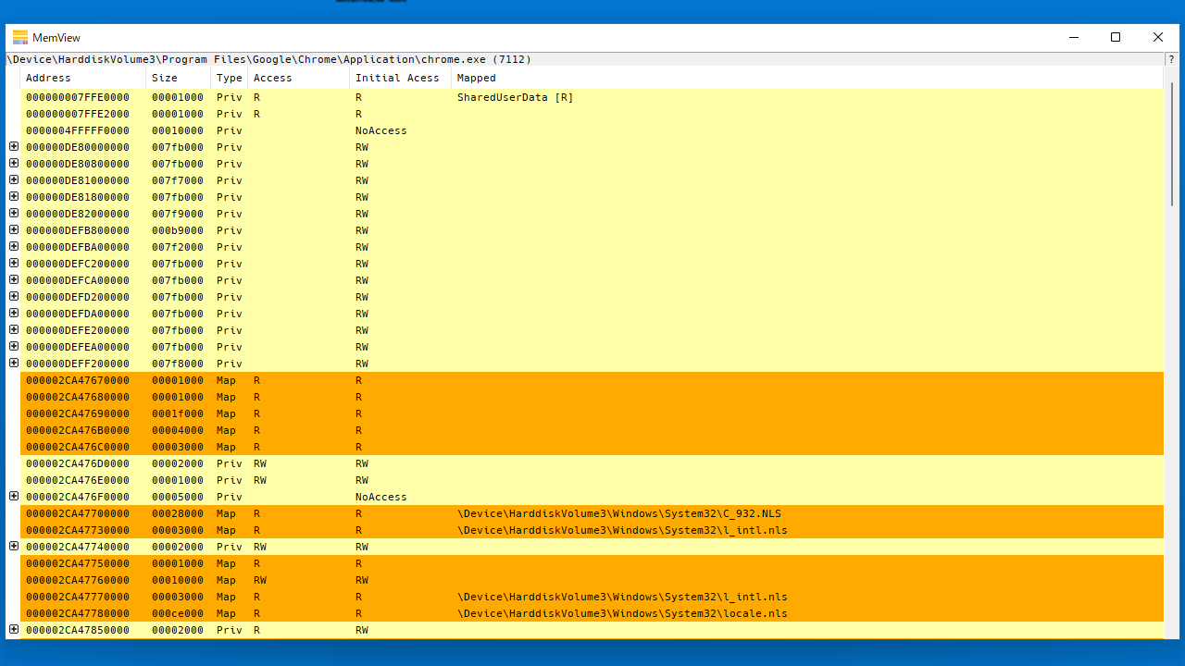Select the C_932.NLS mapped file path
The width and height of the screenshot is (1185, 666).
pos(619,513)
